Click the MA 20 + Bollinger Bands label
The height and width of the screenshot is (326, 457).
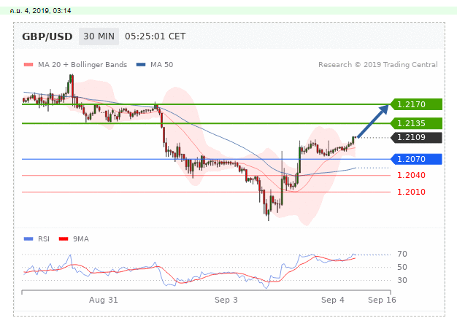(82, 65)
